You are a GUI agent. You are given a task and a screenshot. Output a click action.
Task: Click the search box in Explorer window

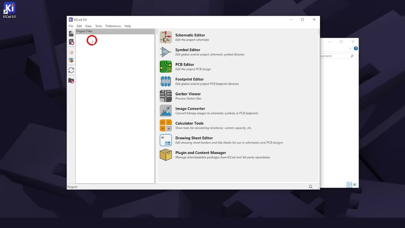[337, 56]
